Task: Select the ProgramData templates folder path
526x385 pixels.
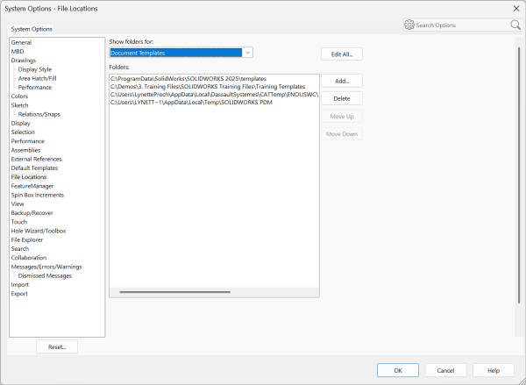Action: (x=181, y=79)
